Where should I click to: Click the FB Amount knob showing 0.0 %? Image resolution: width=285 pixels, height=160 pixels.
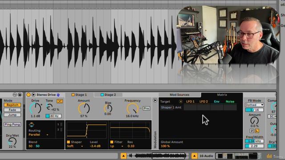tap(254, 120)
